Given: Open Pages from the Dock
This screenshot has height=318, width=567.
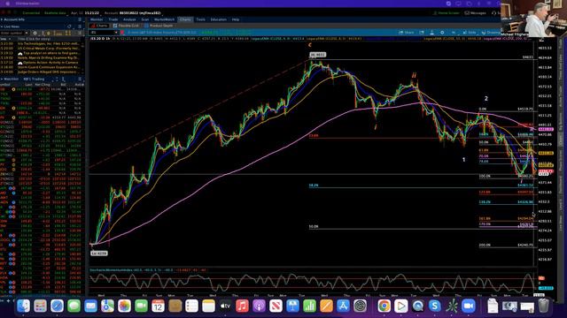Looking at the screenshot, I should click(326, 307).
